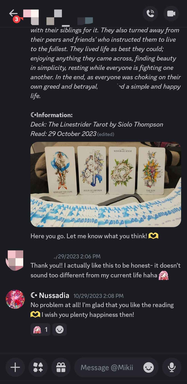The image size is (187, 384).
Task: Open the plus attachments menu
Action: [15, 367]
